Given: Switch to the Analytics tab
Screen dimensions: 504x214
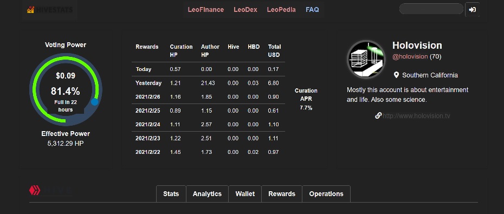Looking at the screenshot, I should click(x=207, y=194).
